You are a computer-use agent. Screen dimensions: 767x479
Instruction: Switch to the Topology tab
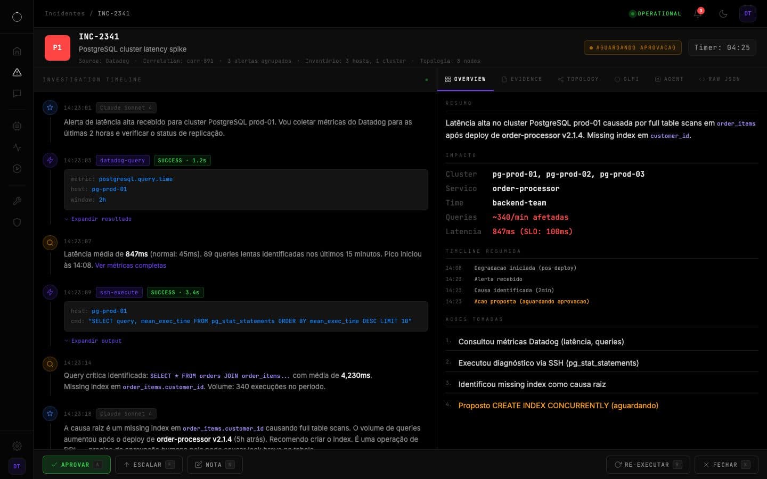pyautogui.click(x=578, y=79)
